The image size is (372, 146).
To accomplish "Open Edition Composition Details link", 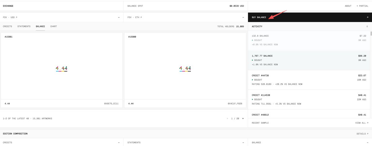I will click(363, 134).
